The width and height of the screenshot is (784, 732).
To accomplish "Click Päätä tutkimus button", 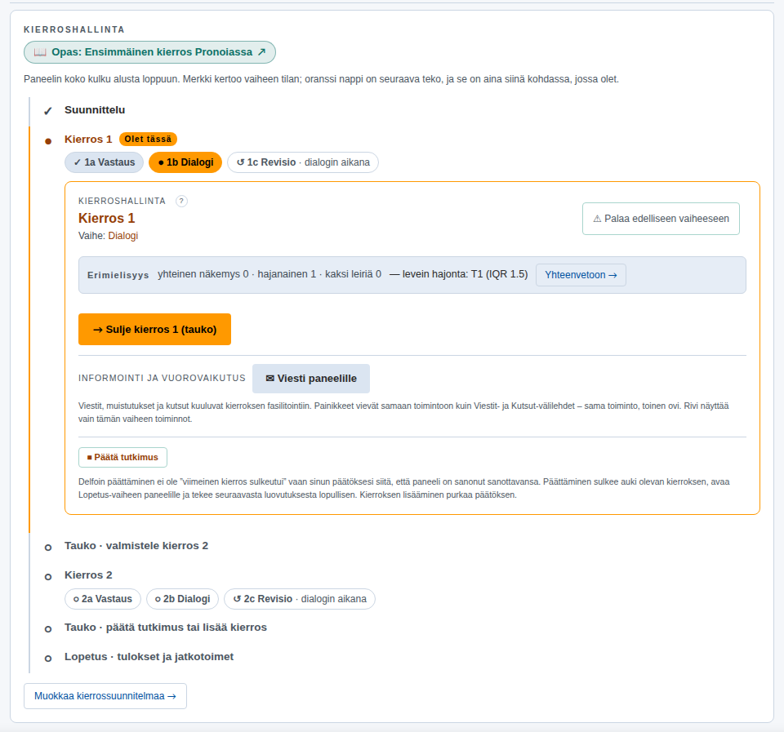I will coord(123,457).
